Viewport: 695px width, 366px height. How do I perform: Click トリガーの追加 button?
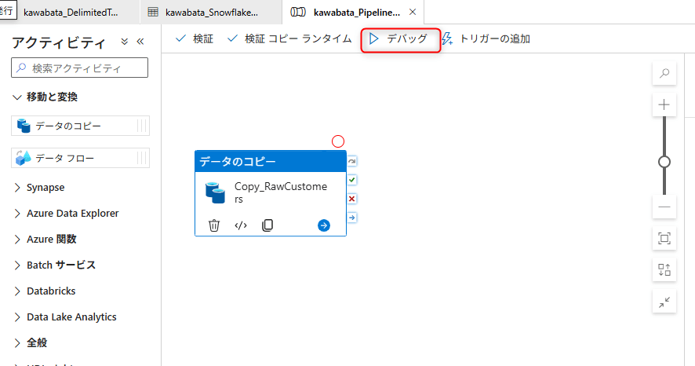486,39
